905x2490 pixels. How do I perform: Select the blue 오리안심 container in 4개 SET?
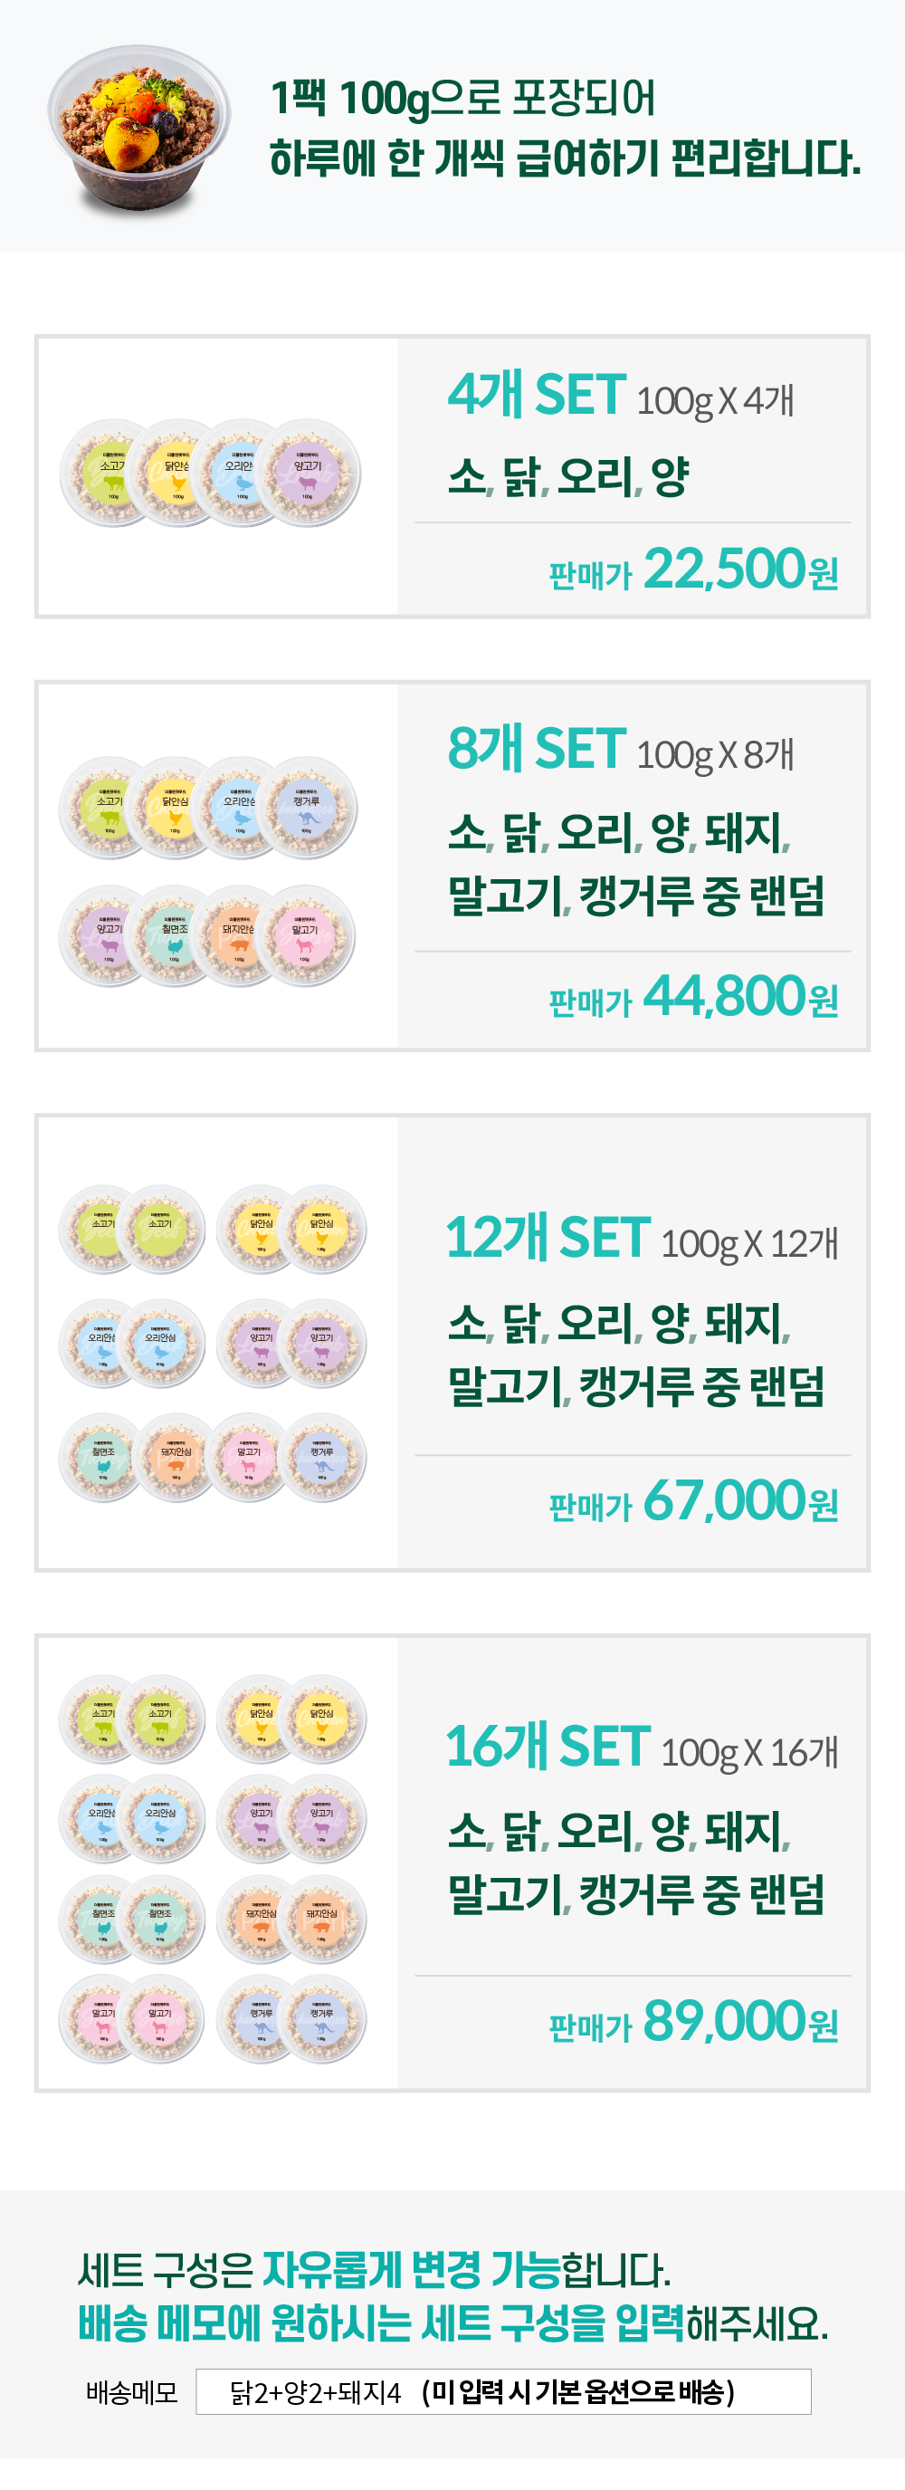(242, 474)
